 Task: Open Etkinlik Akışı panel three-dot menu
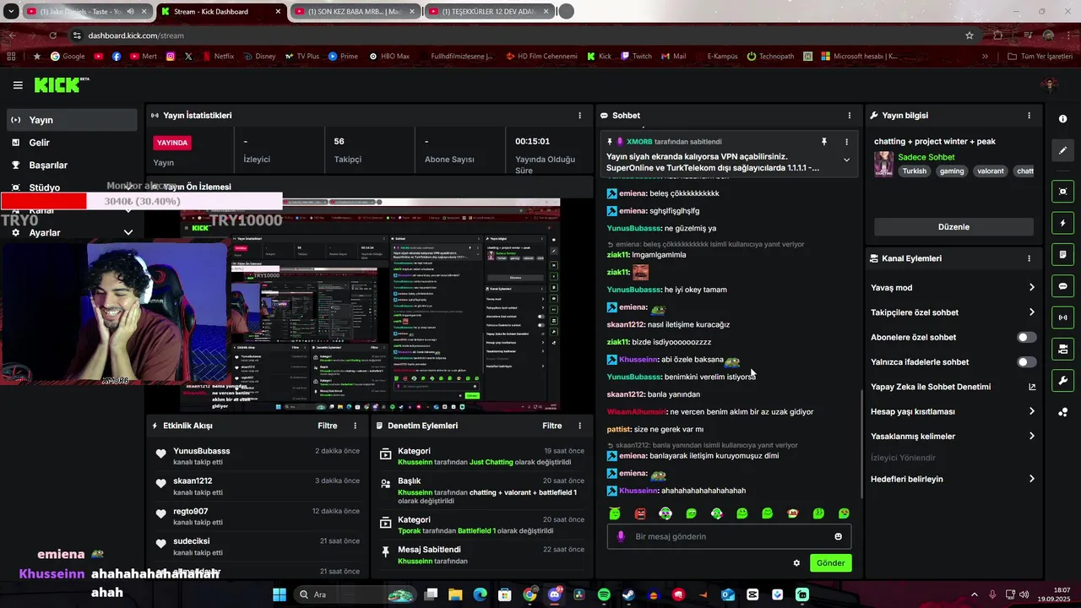[355, 426]
